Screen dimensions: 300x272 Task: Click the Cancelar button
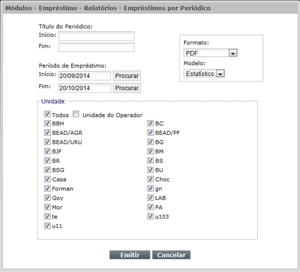coord(171,255)
